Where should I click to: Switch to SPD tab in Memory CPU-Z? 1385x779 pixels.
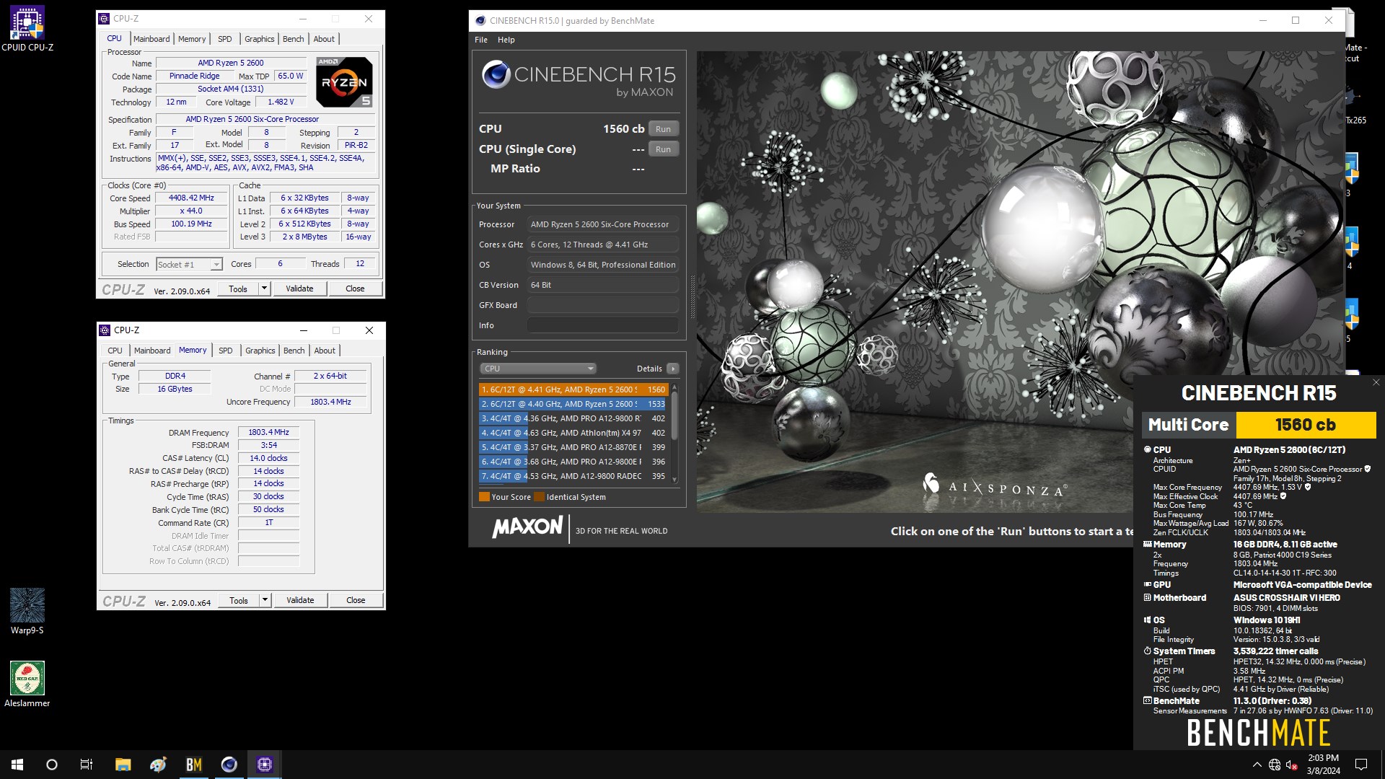[x=226, y=351]
